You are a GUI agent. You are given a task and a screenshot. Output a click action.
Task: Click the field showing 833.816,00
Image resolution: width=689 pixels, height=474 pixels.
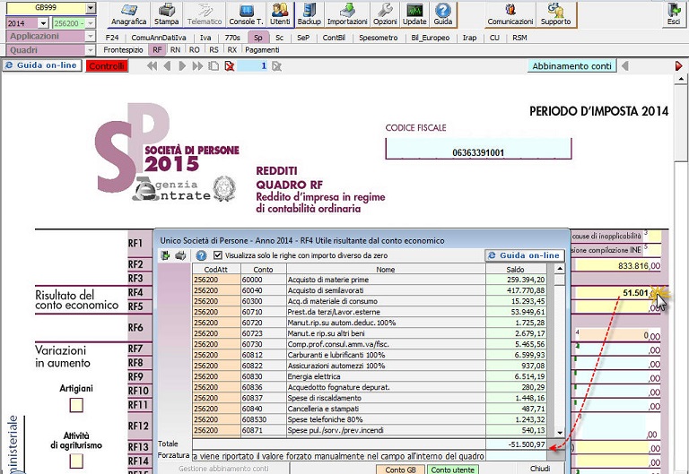[x=618, y=265]
